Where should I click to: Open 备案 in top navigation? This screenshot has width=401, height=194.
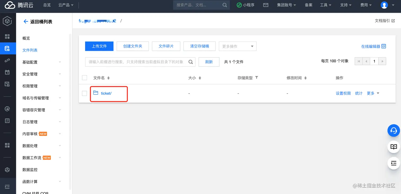pos(309,5)
